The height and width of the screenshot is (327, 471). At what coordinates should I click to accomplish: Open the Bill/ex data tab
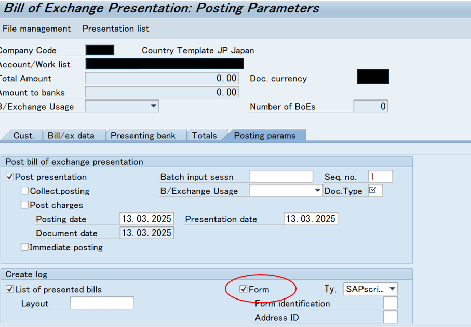(71, 135)
